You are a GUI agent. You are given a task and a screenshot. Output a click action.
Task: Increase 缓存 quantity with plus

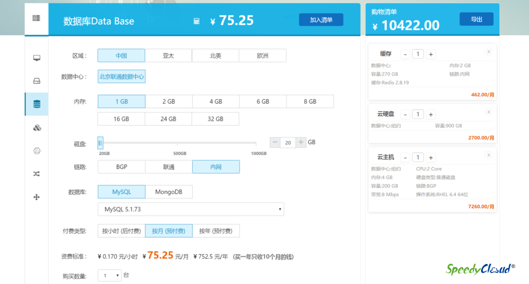pos(431,55)
